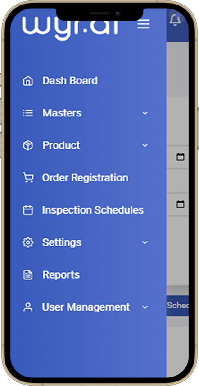
Task: Expand the User Management chevron
Action: click(x=145, y=307)
